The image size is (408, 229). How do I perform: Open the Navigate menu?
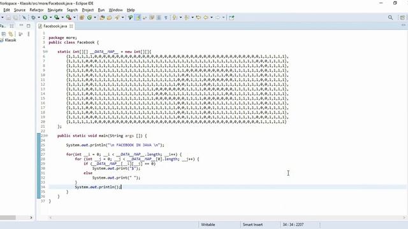(x=55, y=10)
